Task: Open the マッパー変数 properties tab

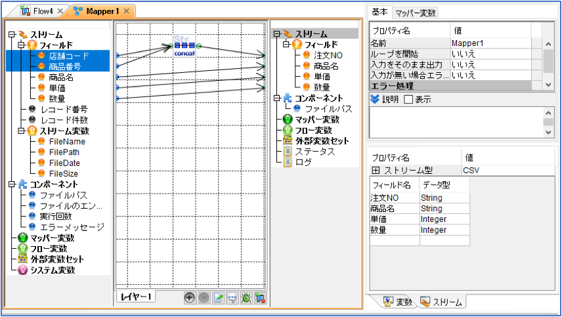Action: pyautogui.click(x=416, y=13)
